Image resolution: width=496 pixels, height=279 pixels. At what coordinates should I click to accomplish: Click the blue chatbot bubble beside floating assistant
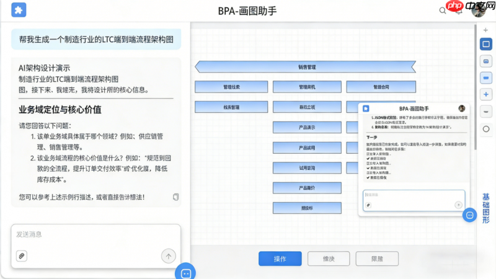[x=470, y=215]
